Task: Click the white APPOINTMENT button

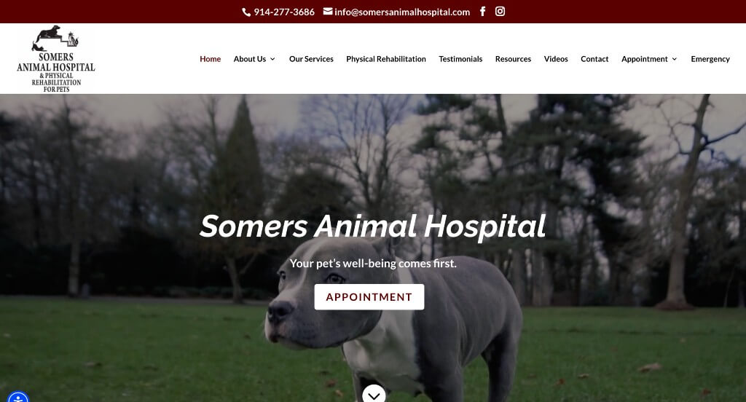Action: click(x=369, y=297)
